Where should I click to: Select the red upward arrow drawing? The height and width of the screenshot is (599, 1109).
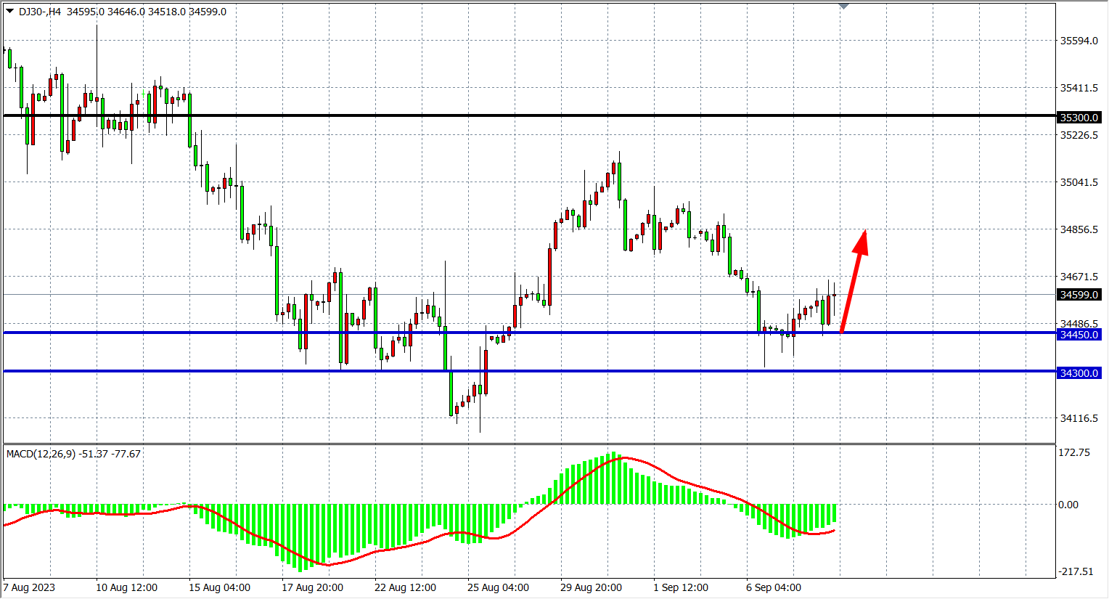coord(854,283)
